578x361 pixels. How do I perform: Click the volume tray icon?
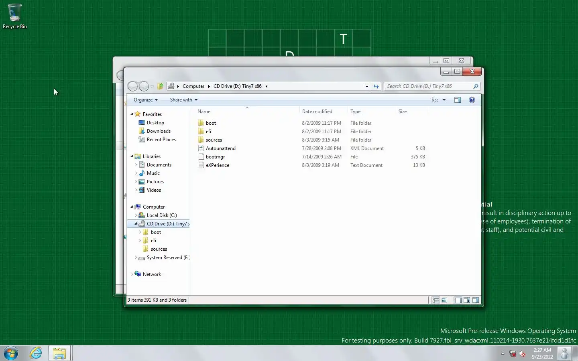tap(522, 354)
